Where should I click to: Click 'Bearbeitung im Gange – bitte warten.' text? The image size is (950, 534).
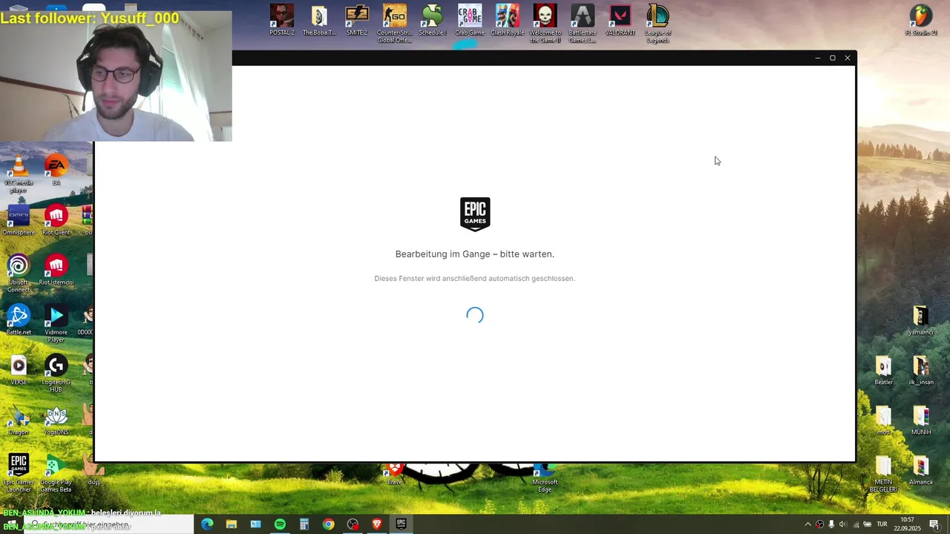point(475,254)
